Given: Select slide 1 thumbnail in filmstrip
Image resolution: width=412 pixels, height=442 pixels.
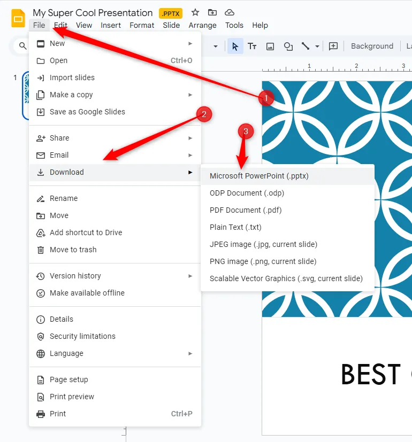Looking at the screenshot, I should click(26, 95).
